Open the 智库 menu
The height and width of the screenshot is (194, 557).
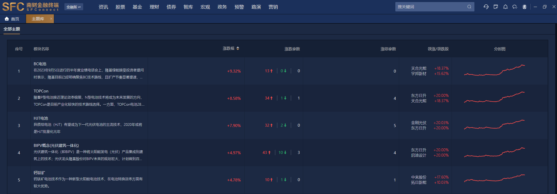(x=188, y=7)
